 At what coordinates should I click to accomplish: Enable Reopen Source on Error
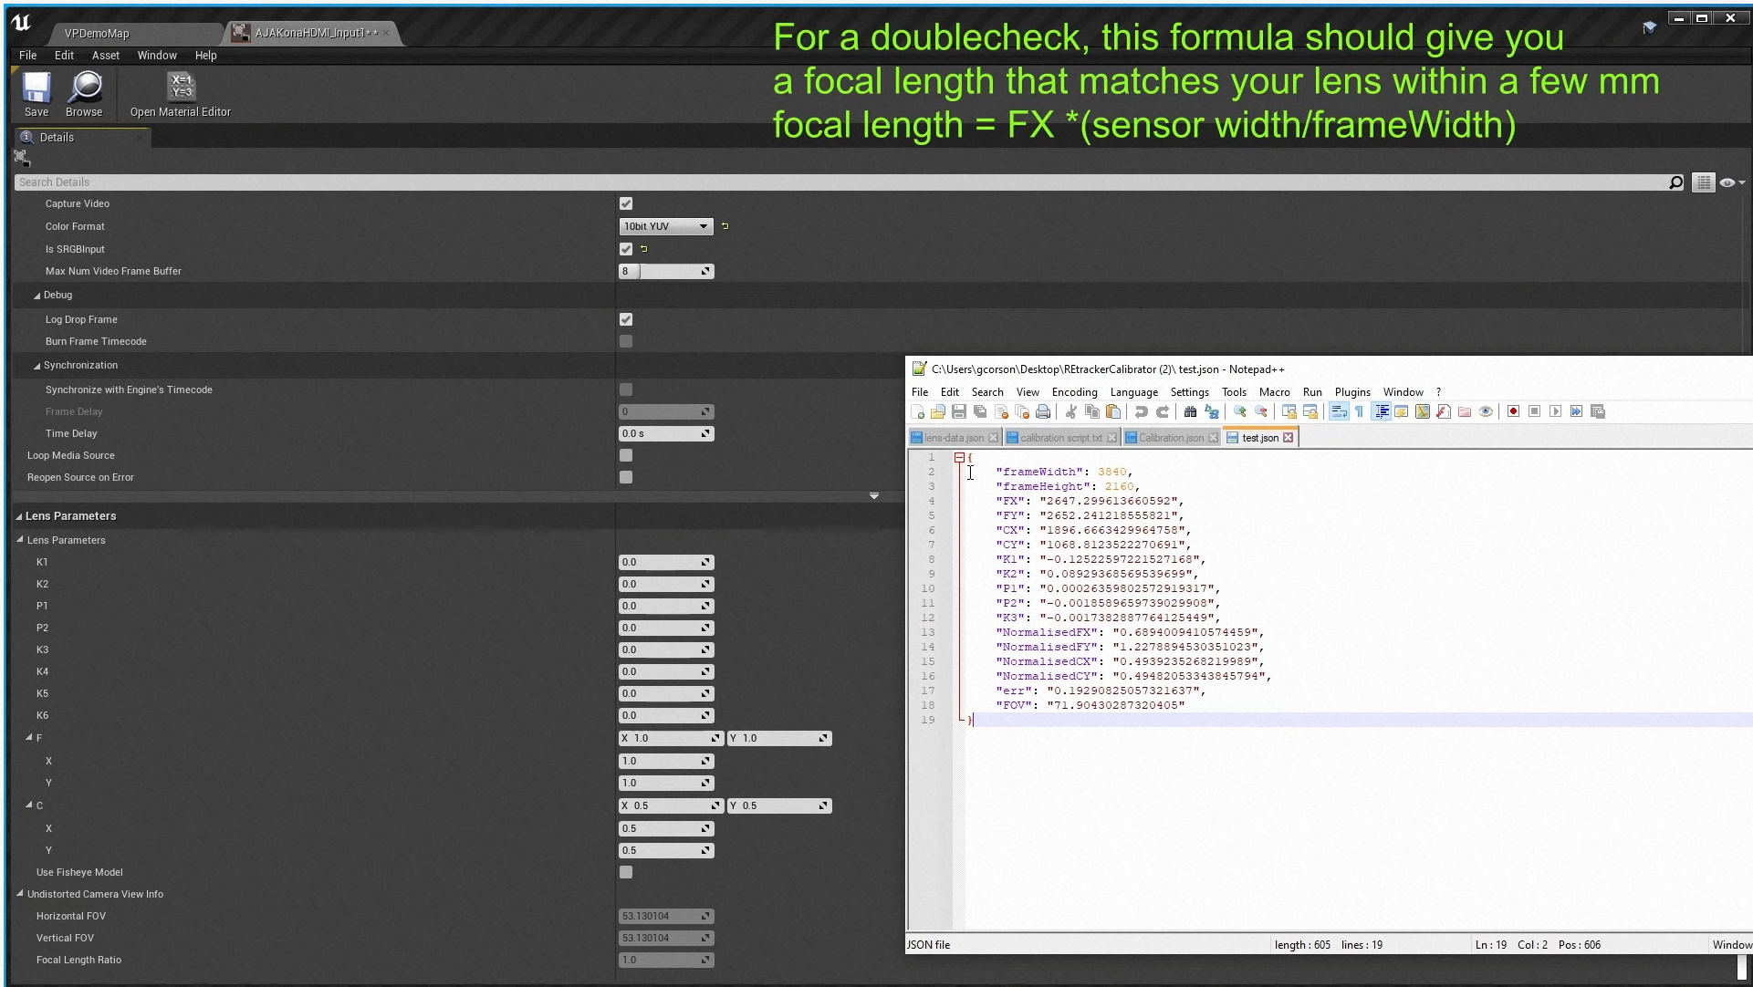tap(626, 477)
